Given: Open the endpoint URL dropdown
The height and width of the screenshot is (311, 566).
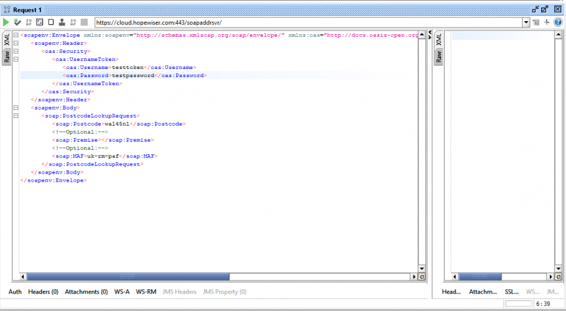Looking at the screenshot, I should point(526,22).
